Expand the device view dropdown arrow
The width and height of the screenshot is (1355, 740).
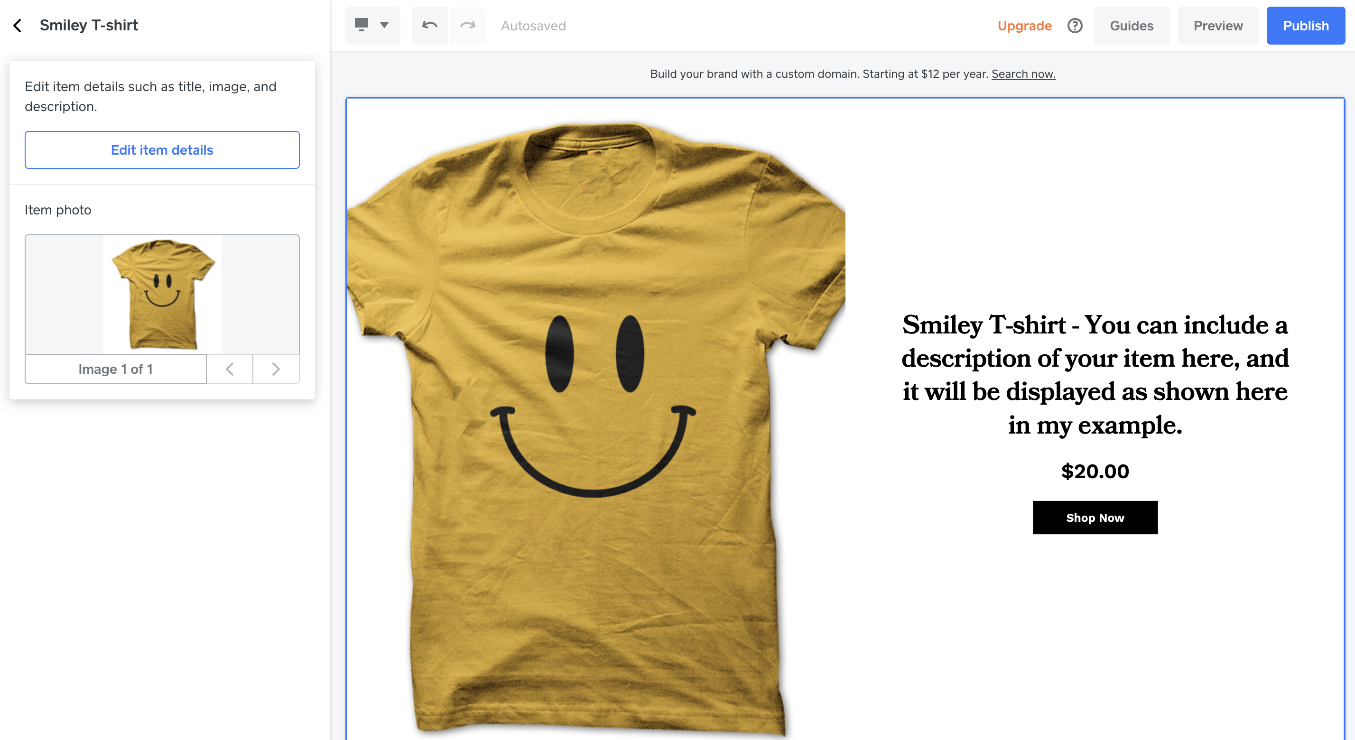click(x=384, y=25)
